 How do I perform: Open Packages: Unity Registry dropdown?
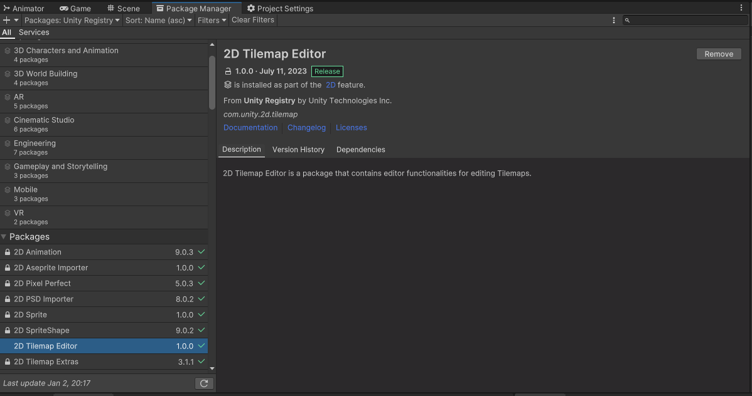[72, 20]
